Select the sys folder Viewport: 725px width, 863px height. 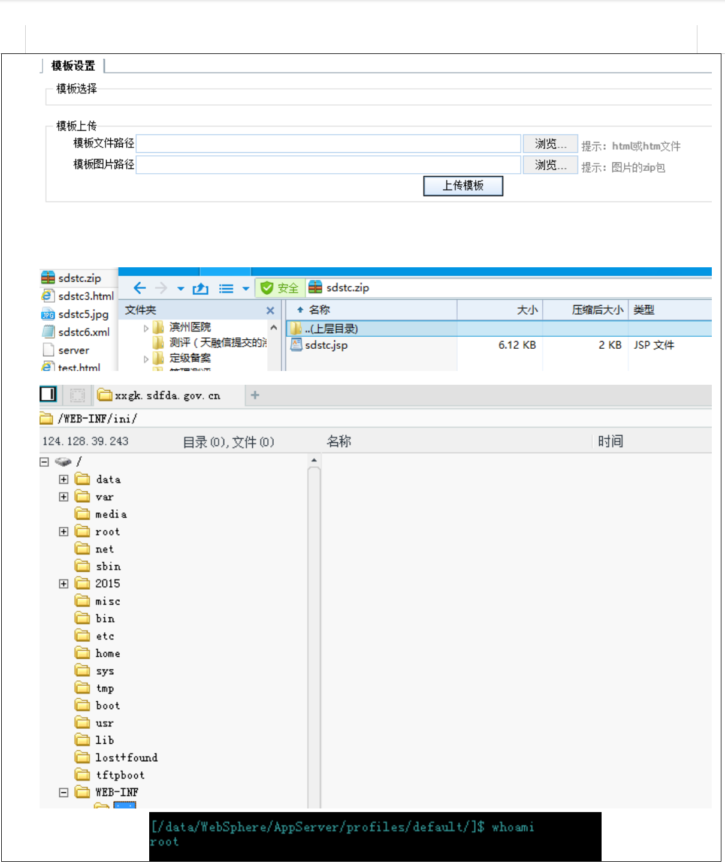click(x=95, y=671)
